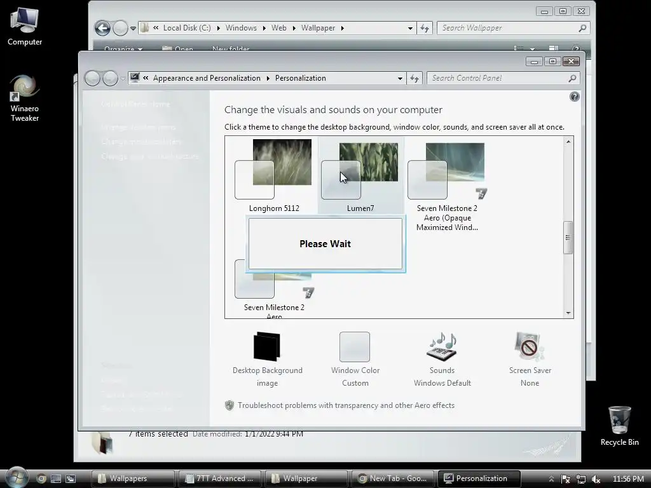Launch Chrome from the quick launch bar

[41, 478]
